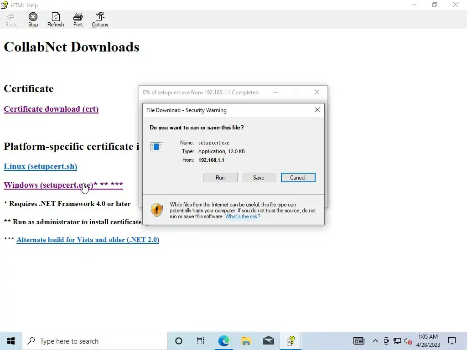
Task: Click the Back arrow in HTML Help toolbar
Action: (x=11, y=20)
